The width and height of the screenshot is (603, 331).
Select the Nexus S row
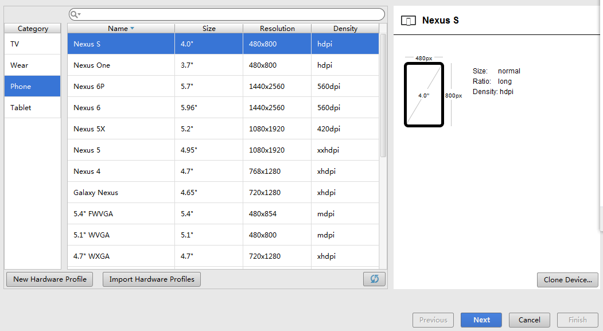223,44
